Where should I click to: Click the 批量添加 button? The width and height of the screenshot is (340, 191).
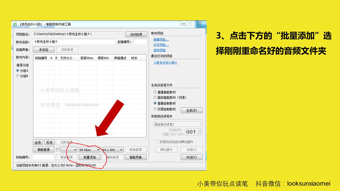pos(90,157)
